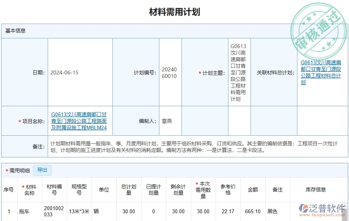This screenshot has height=221, width=349.
Task: Select the 日期 field value 2024-06-15
Action: point(64,73)
